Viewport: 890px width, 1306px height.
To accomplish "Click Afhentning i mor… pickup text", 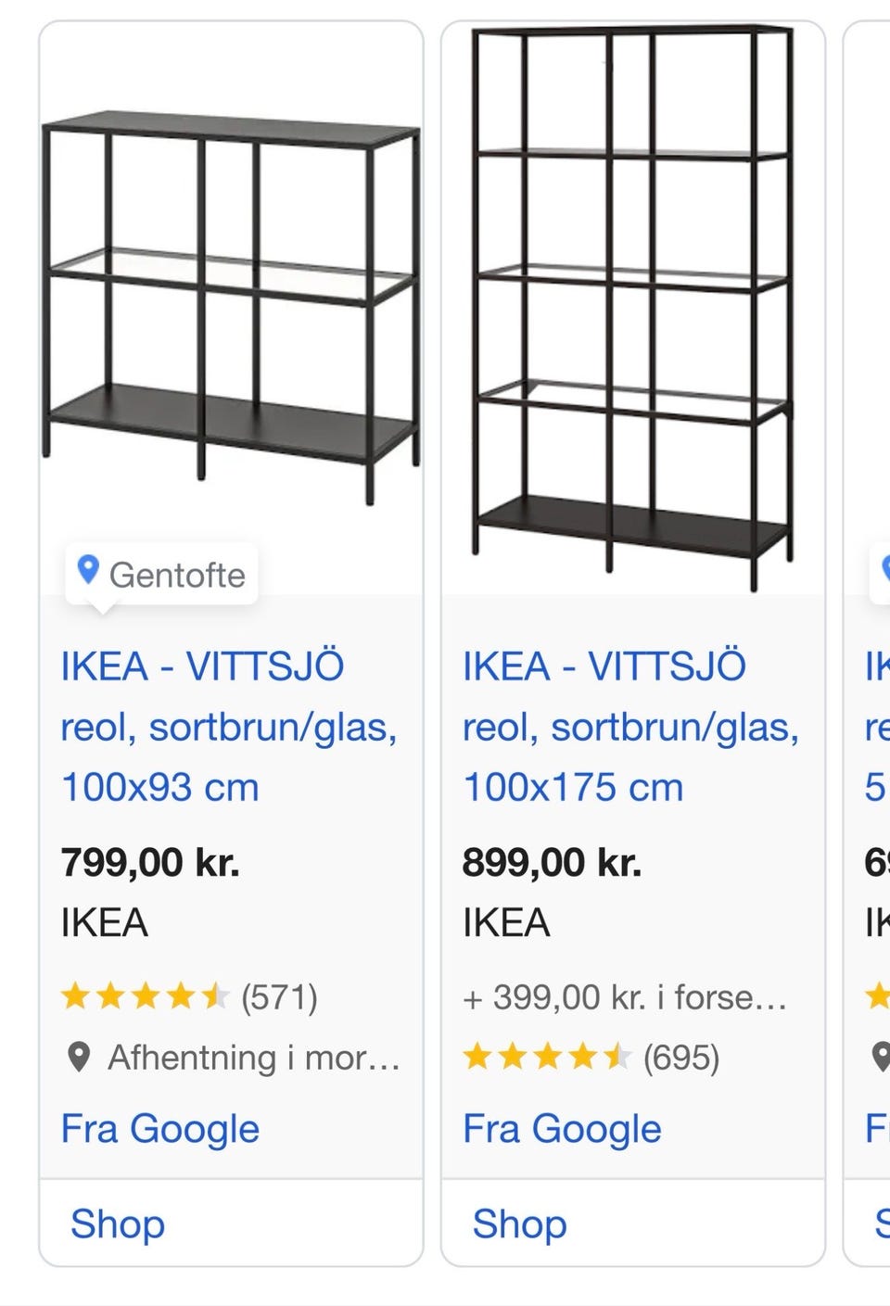I will coord(254,1058).
